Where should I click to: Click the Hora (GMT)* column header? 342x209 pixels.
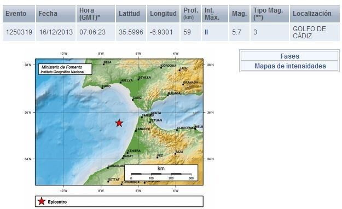click(96, 14)
